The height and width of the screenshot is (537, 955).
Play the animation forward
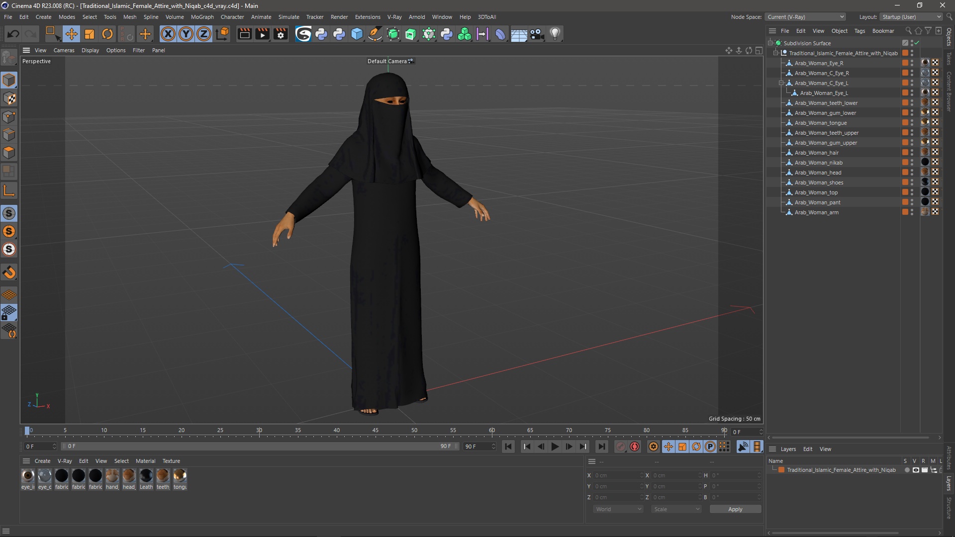[x=555, y=447]
